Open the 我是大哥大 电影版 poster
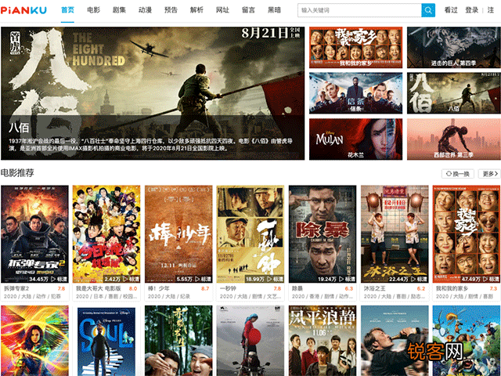The width and height of the screenshot is (501, 376). click(x=106, y=234)
